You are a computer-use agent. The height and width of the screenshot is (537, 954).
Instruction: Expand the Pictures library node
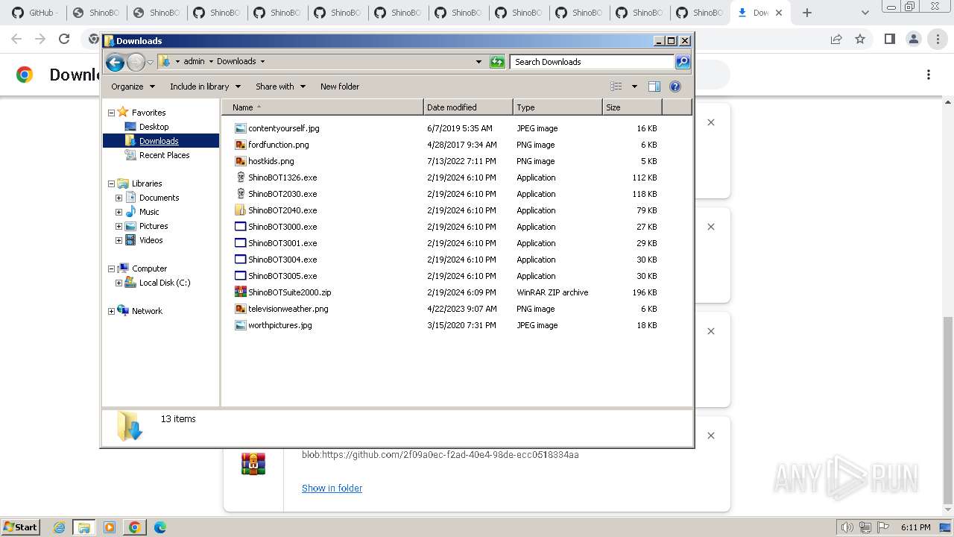coord(119,226)
